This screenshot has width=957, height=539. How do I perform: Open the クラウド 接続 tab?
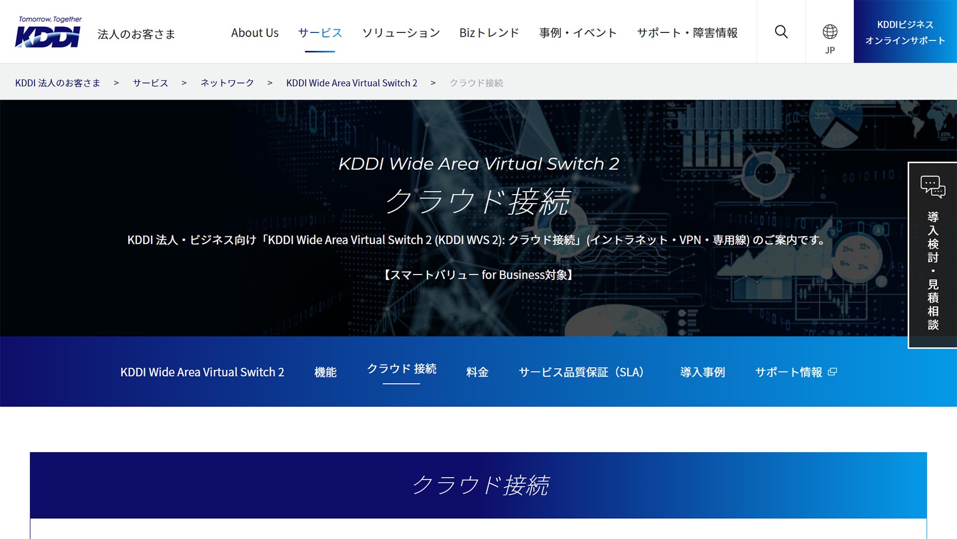(x=401, y=369)
